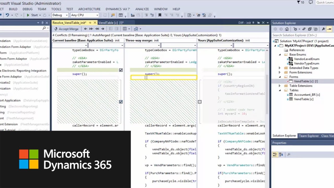
Task: Collapse the Forms folder
Action: (280, 77)
